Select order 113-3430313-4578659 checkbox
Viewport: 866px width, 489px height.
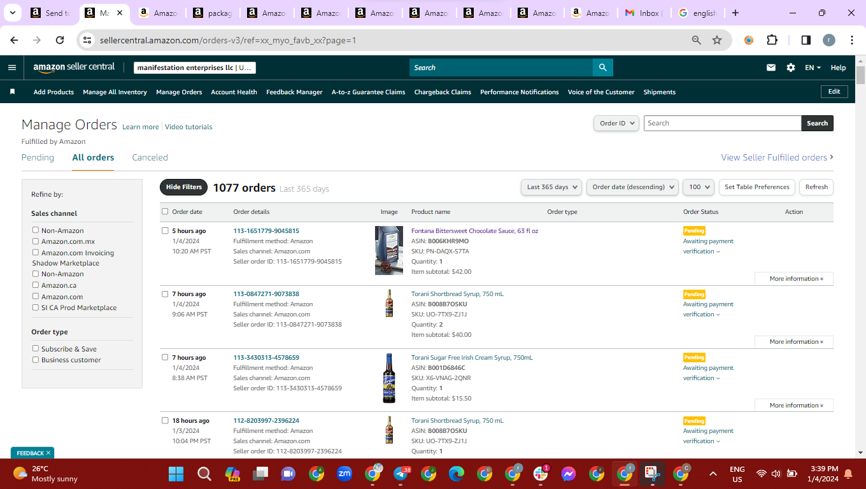click(x=165, y=357)
